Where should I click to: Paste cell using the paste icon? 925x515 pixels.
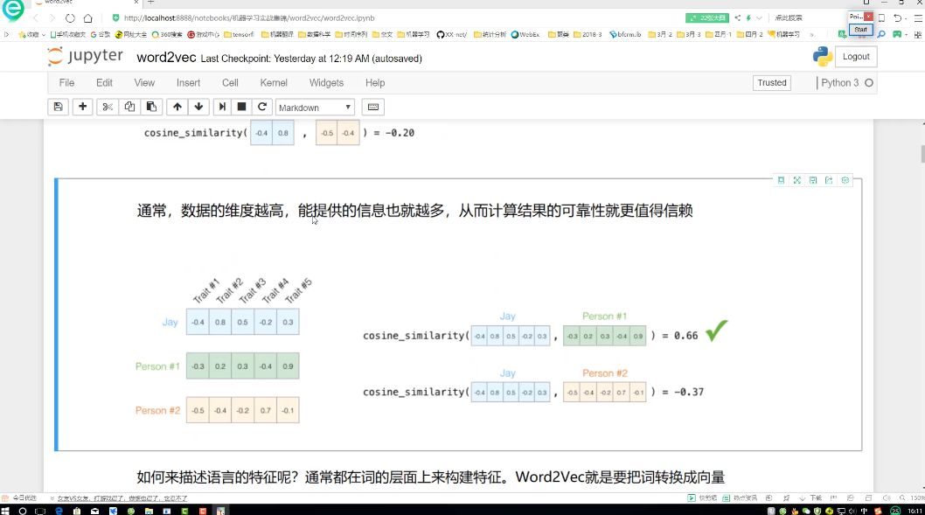tap(151, 106)
